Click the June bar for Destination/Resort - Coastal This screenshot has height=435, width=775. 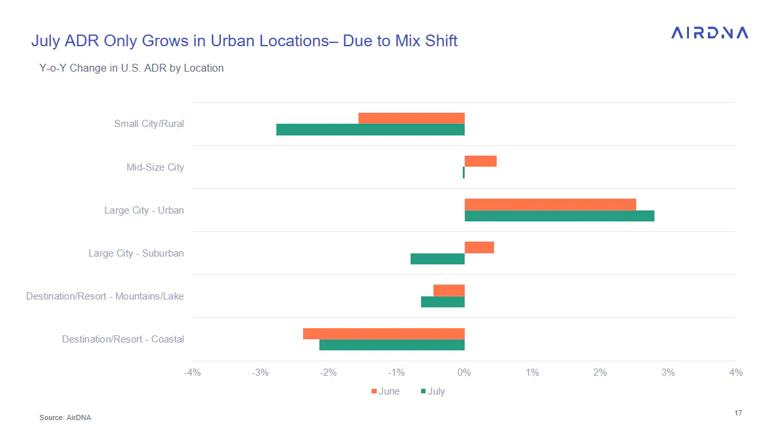click(383, 334)
